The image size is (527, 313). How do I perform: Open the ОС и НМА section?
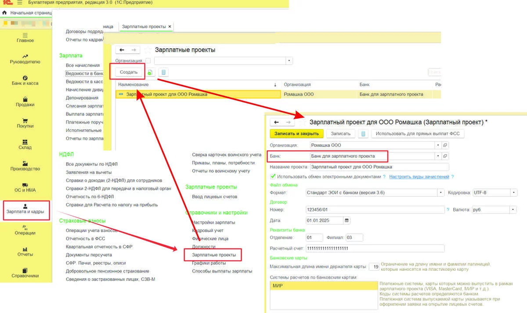[25, 187]
